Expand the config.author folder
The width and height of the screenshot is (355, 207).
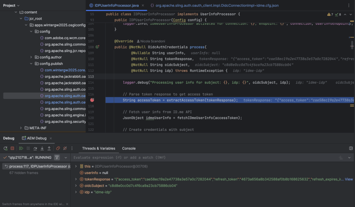(31, 57)
